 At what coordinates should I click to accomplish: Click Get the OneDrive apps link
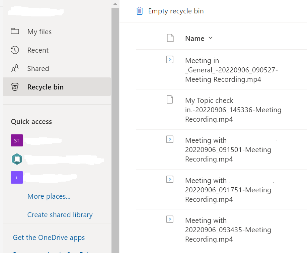point(49,238)
